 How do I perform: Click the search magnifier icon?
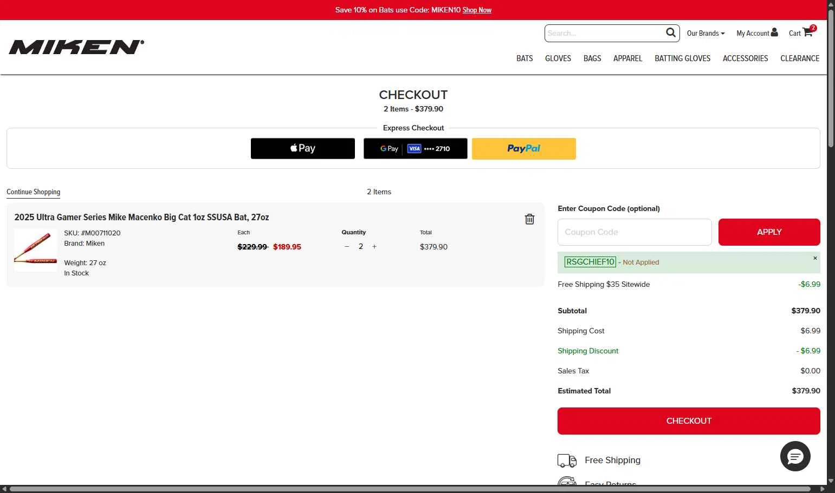[x=671, y=32]
